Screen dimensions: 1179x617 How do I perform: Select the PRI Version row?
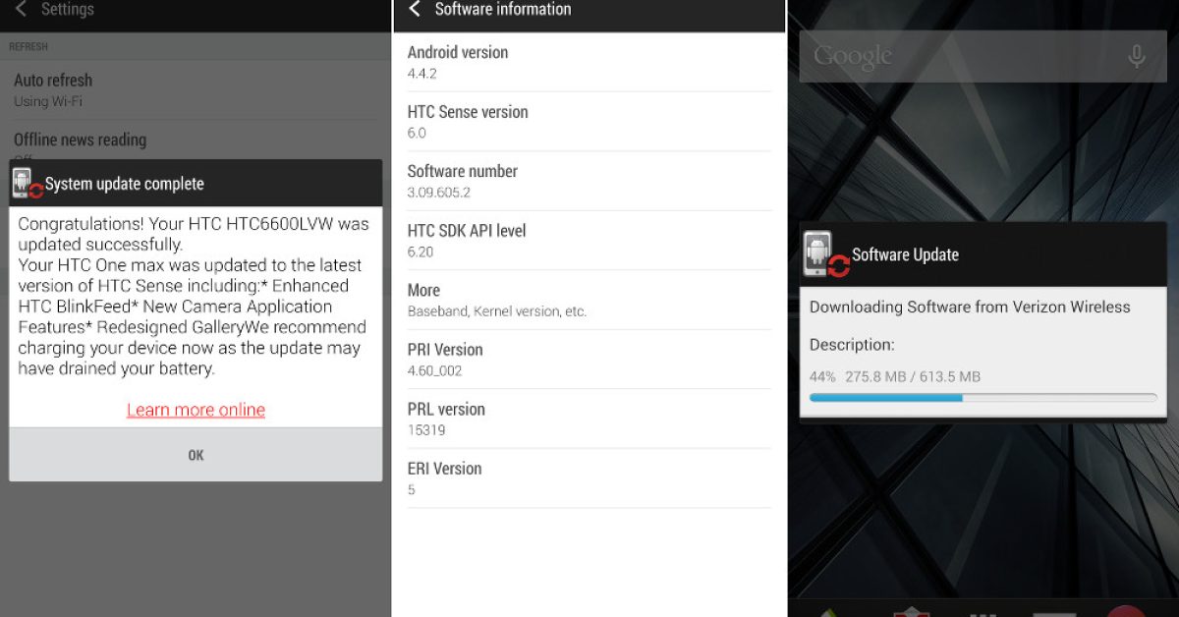(589, 360)
